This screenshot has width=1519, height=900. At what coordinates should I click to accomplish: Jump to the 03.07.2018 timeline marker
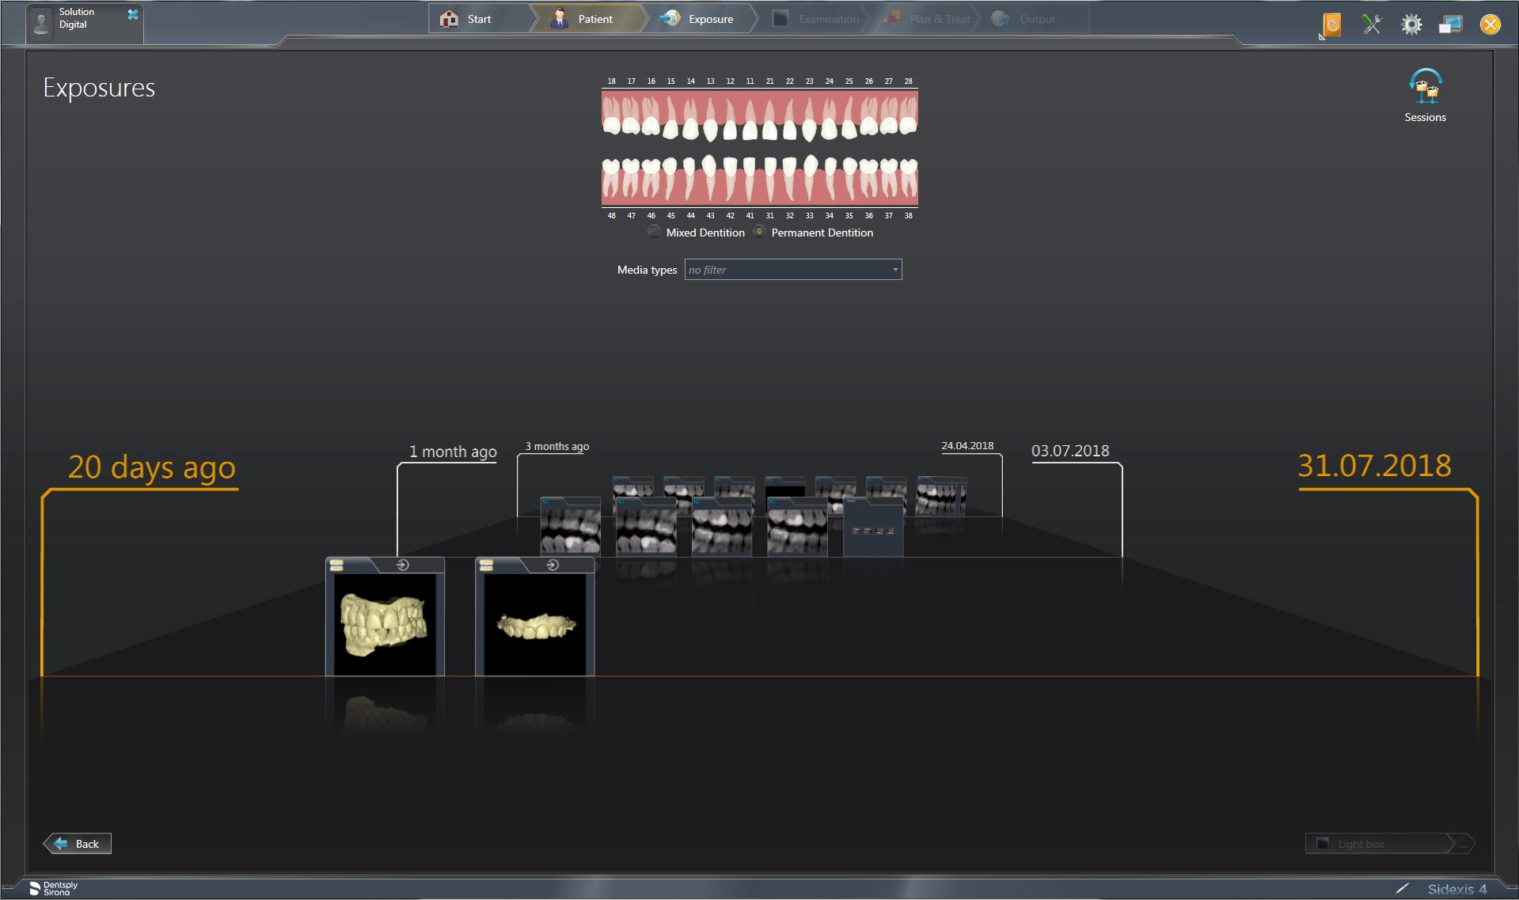click(x=1069, y=451)
